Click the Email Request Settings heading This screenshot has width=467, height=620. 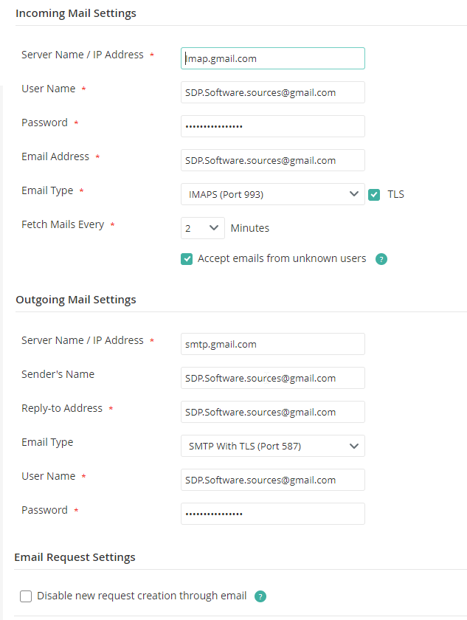[x=75, y=557]
